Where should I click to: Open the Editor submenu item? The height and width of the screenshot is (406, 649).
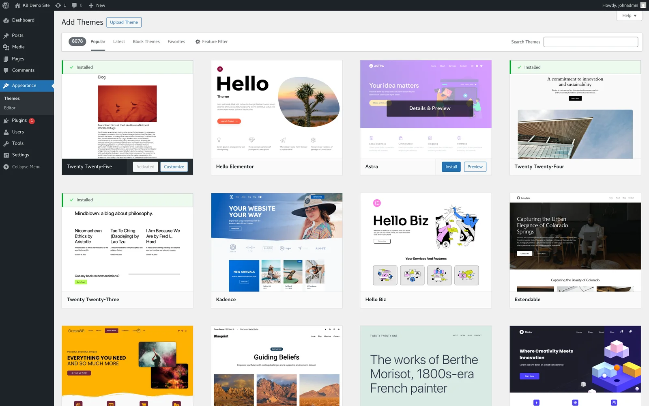[10, 108]
